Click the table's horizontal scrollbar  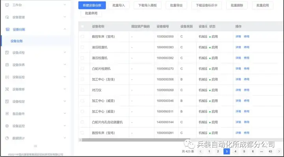pos(136,140)
